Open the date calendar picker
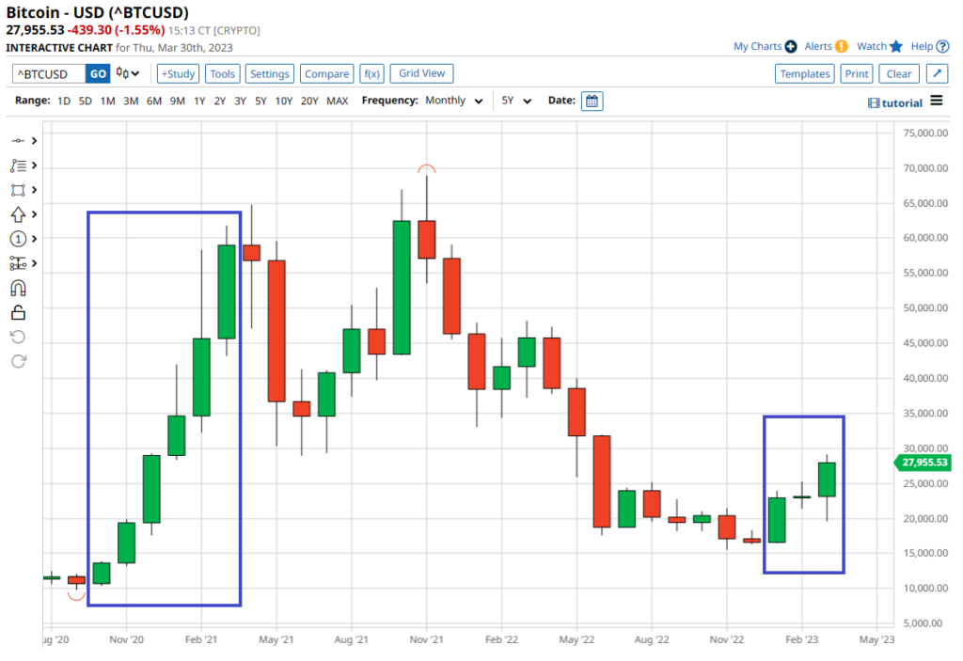 (592, 102)
